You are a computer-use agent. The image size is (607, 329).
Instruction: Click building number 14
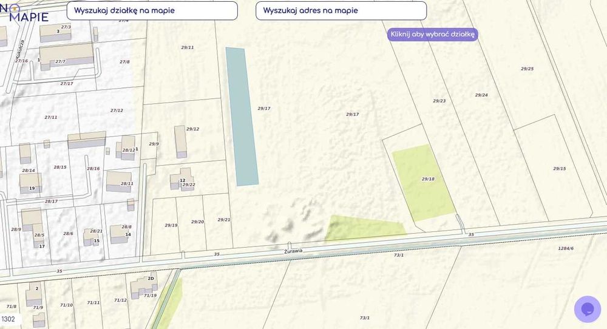128,234
